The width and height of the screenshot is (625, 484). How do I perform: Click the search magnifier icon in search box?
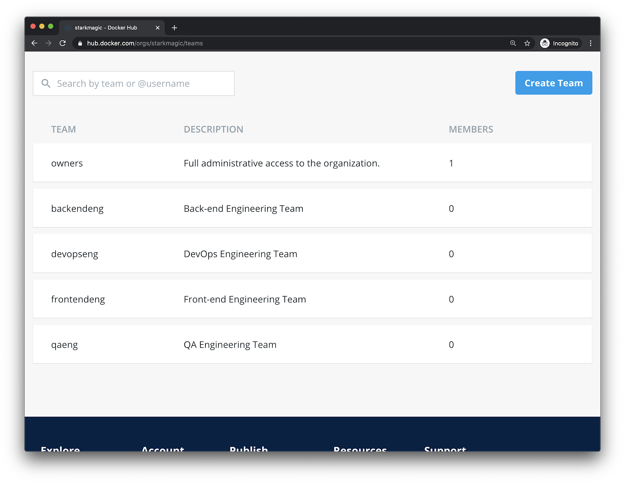click(46, 84)
